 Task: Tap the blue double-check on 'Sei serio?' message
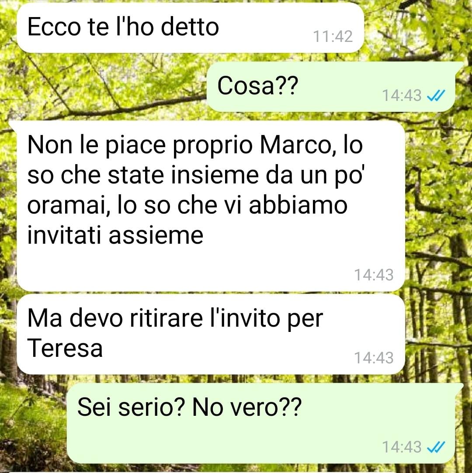coord(436,447)
